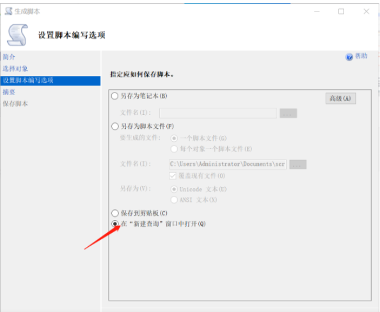Click the C:\Users\Administrator\Documents path field

228,165
